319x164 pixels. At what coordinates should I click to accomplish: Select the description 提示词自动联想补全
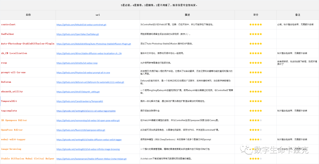pyautogui.click(x=150, y=111)
